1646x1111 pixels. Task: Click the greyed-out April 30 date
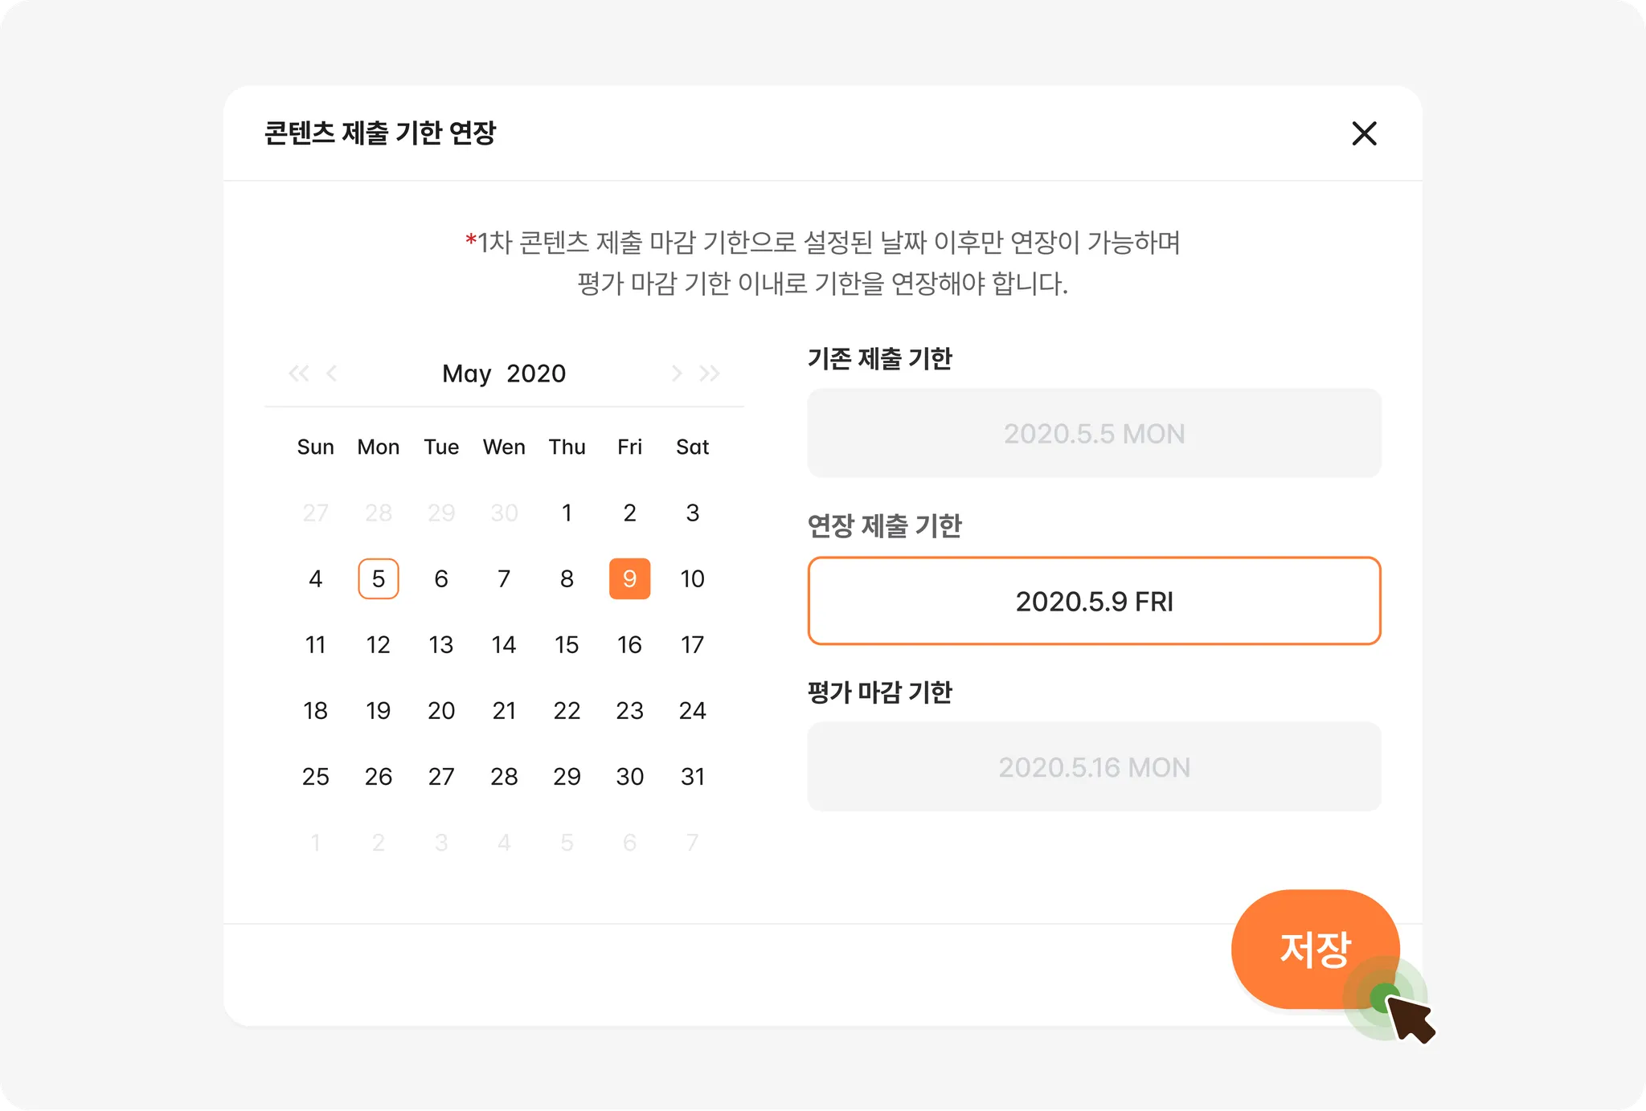504,513
